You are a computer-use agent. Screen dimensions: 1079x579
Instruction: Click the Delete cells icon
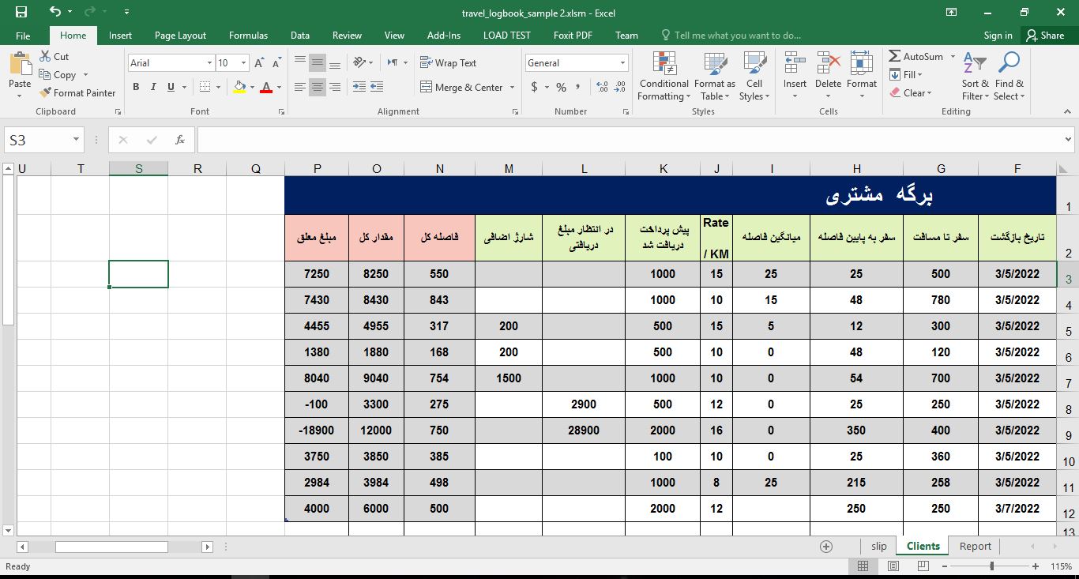coord(828,65)
